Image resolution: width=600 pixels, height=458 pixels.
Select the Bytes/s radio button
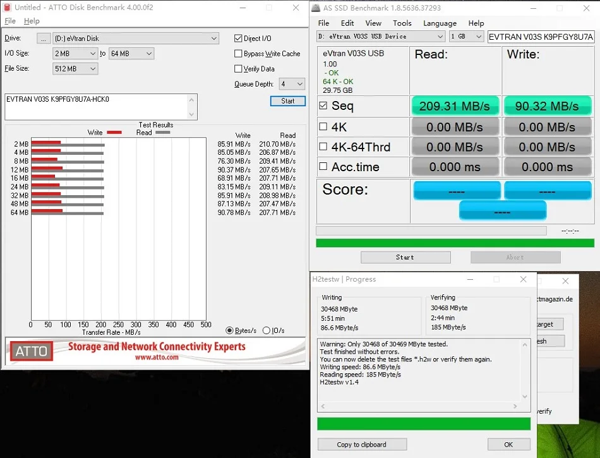(x=229, y=330)
